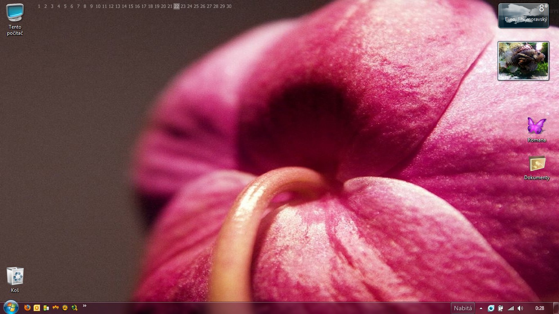Image resolution: width=559 pixels, height=314 pixels.
Task: Click day 13 in the calendar strip
Action: point(117,6)
